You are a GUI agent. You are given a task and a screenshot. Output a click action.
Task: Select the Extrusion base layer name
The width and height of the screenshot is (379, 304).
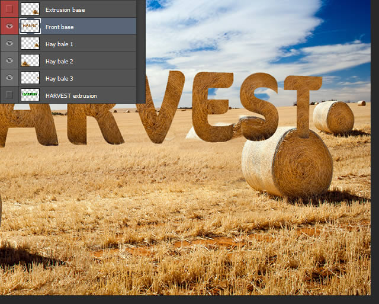pyautogui.click(x=65, y=10)
